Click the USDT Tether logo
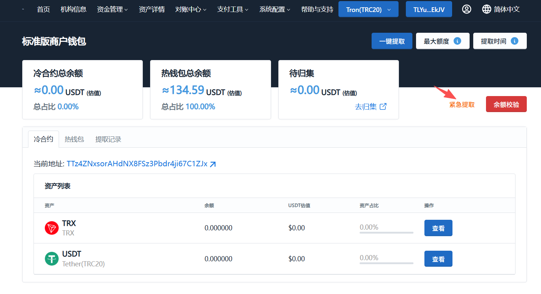This screenshot has height=294, width=541. coord(52,259)
